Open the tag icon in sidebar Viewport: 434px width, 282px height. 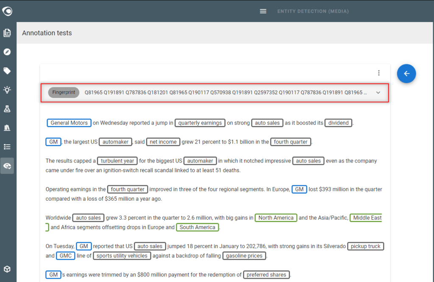7,71
